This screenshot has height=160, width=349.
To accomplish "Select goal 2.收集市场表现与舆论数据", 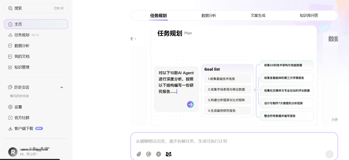I will coord(227,90).
